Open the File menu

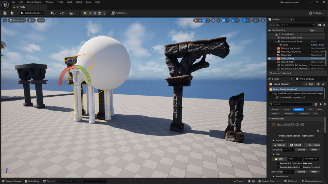click(x=13, y=2)
